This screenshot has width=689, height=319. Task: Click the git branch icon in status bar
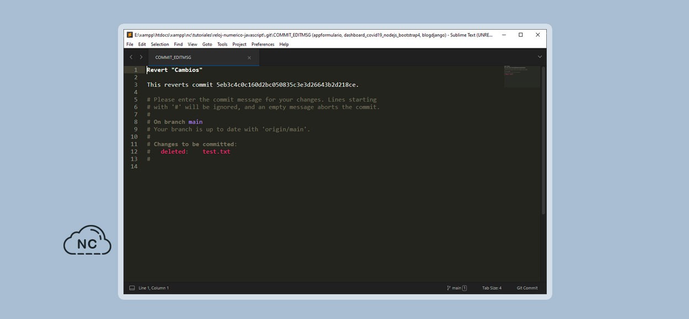click(x=449, y=288)
